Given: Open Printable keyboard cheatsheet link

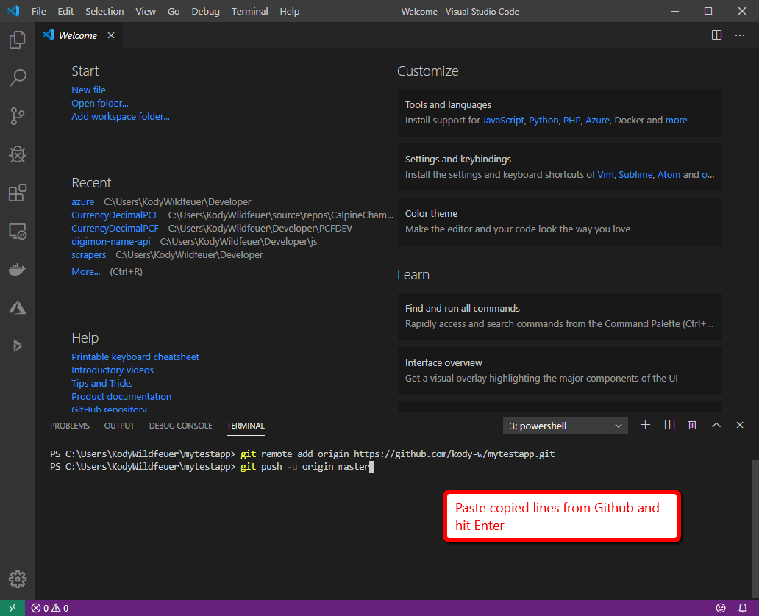Looking at the screenshot, I should click(135, 357).
